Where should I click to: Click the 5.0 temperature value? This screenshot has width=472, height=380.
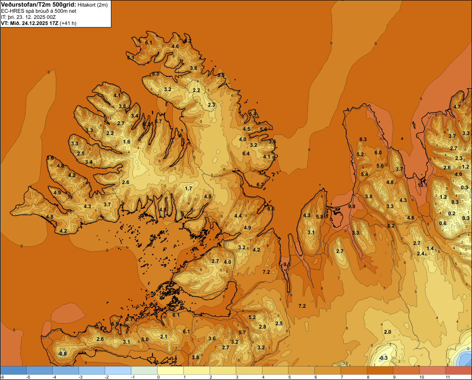[145, 339]
